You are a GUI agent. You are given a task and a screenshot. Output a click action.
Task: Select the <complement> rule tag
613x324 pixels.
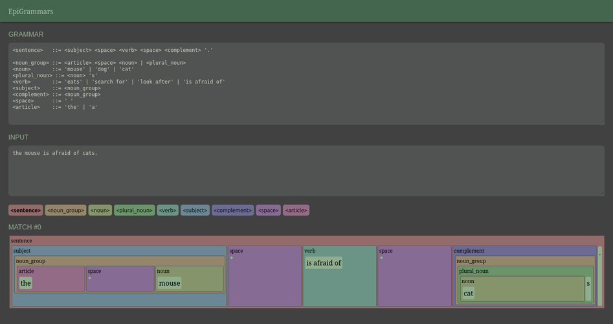point(232,210)
